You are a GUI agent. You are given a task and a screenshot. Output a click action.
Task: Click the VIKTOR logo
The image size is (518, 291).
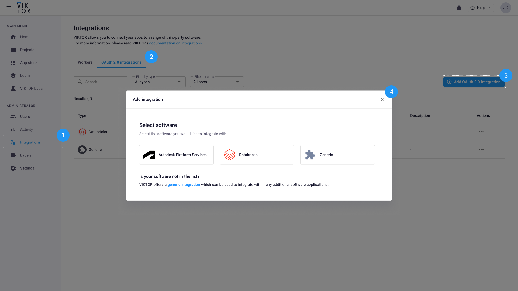click(23, 8)
